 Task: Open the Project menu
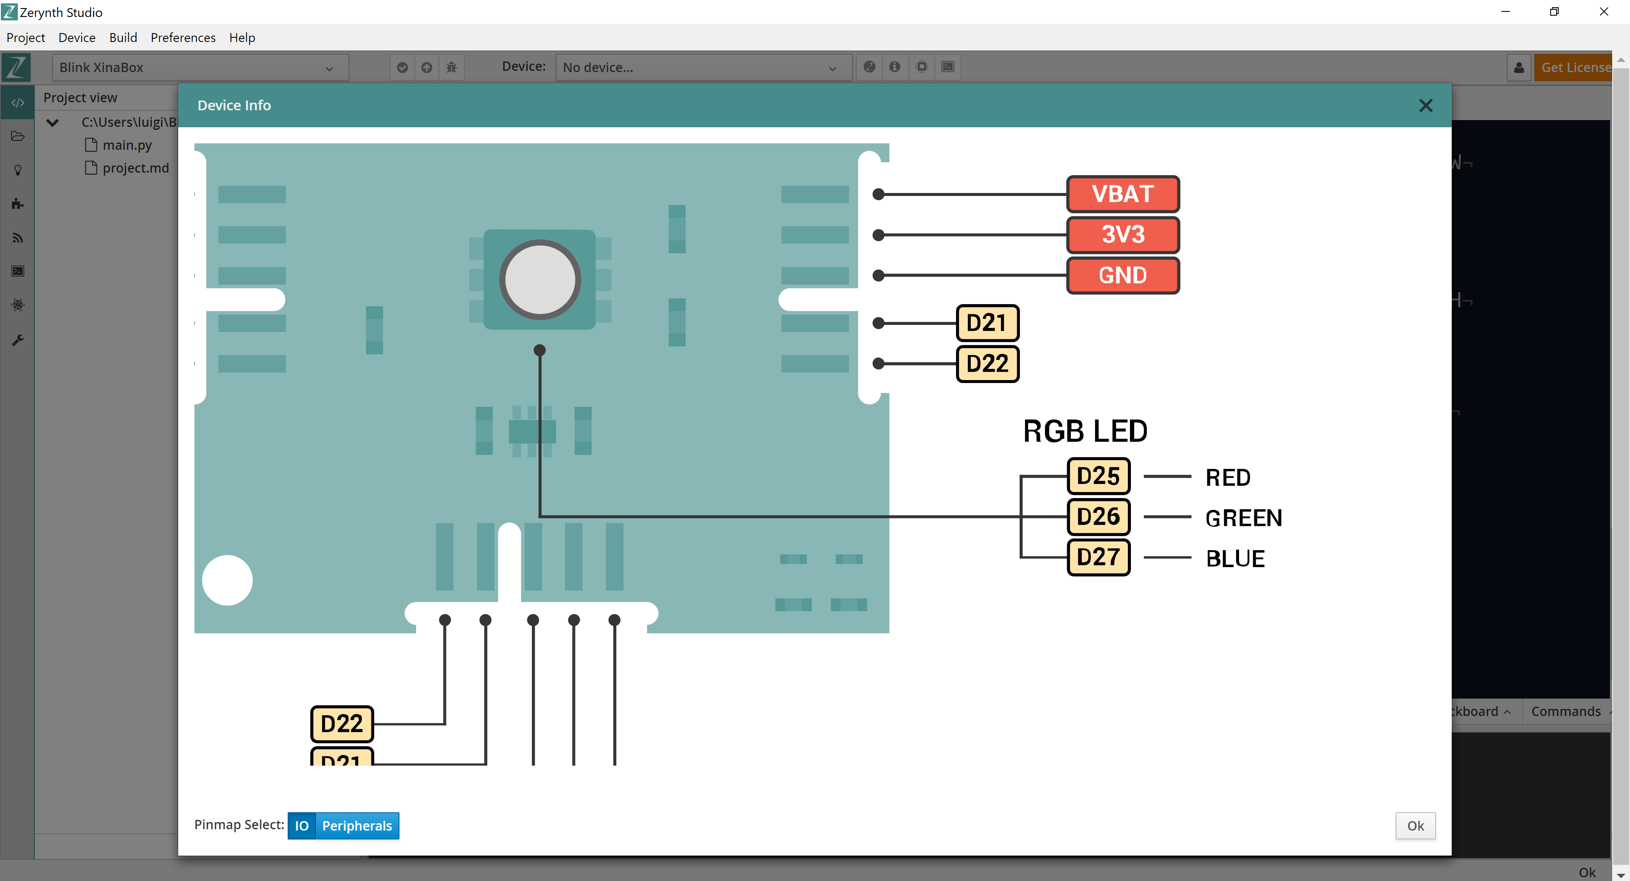coord(26,37)
